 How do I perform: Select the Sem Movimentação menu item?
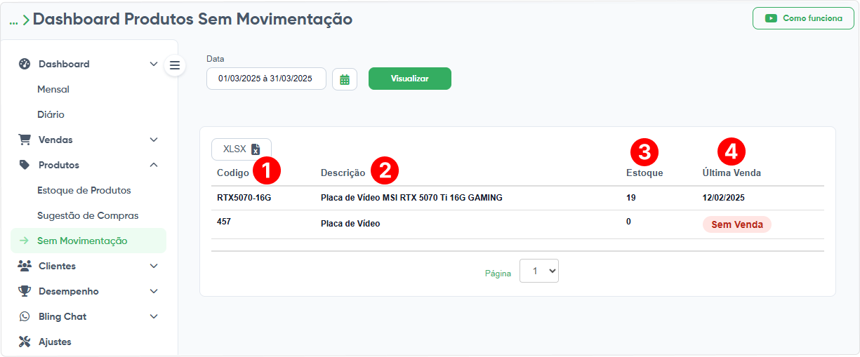coord(88,241)
